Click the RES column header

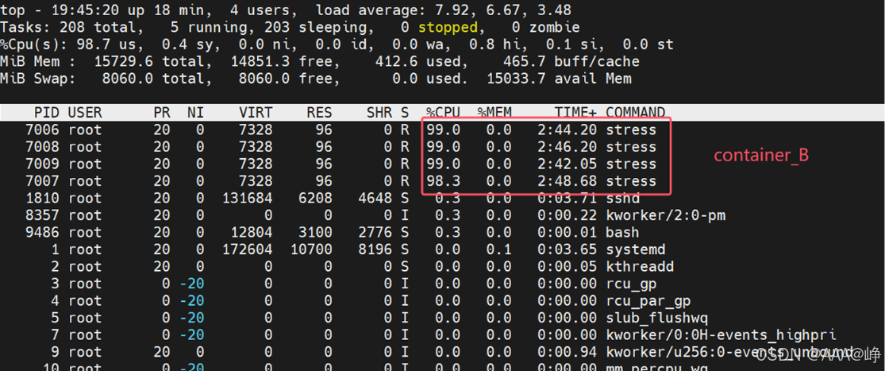319,112
